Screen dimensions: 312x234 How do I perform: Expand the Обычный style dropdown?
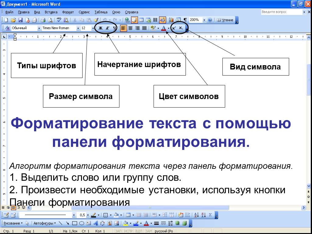pyautogui.click(x=39, y=28)
